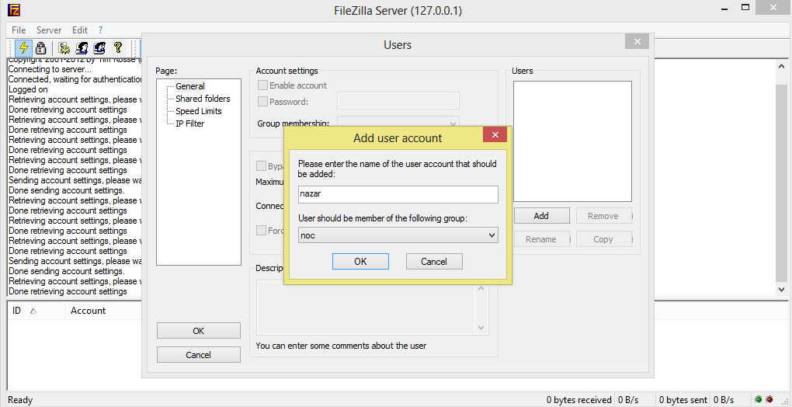This screenshot has width=792, height=407.
Task: Click the Remove user button
Action: pos(603,216)
